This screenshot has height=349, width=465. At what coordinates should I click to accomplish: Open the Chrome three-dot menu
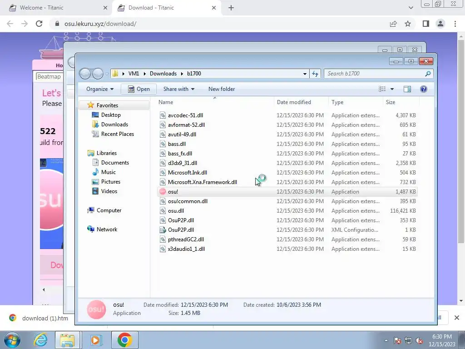tap(455, 24)
